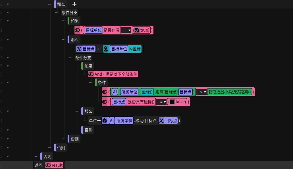The height and width of the screenshot is (169, 293).
Task: Click the cube icon before AI.所属单位 移动
Action: tap(105, 121)
